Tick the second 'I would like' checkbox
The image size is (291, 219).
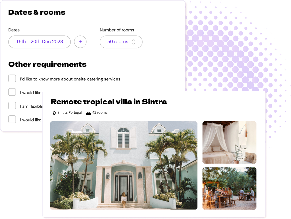(x=12, y=92)
